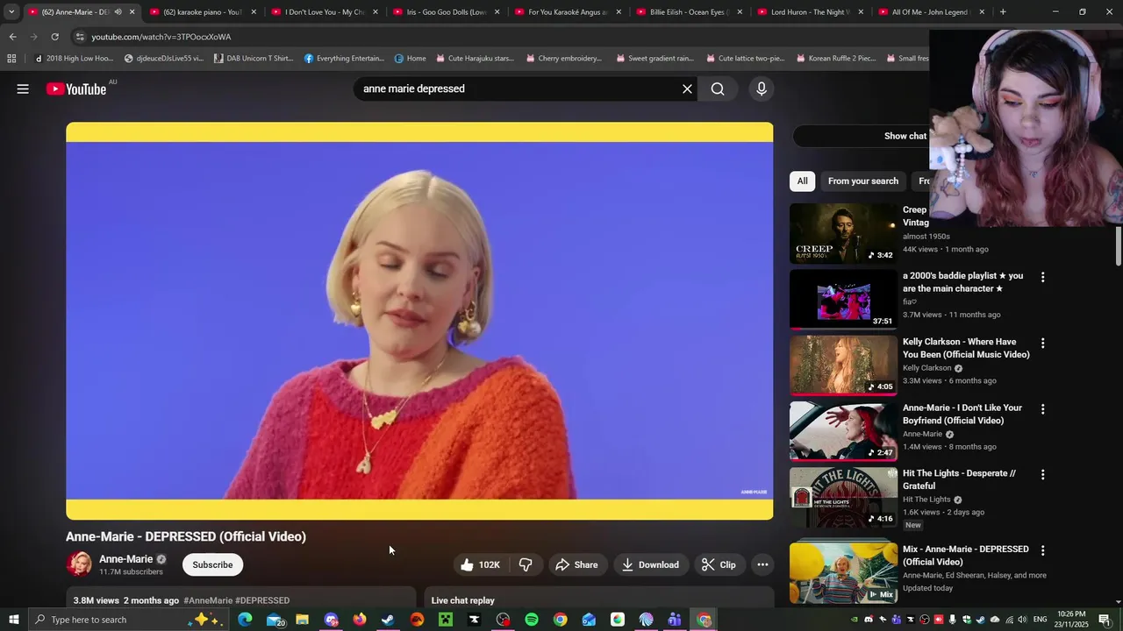Open the taskbar clock and date
The image size is (1123, 631).
pyautogui.click(x=1072, y=620)
